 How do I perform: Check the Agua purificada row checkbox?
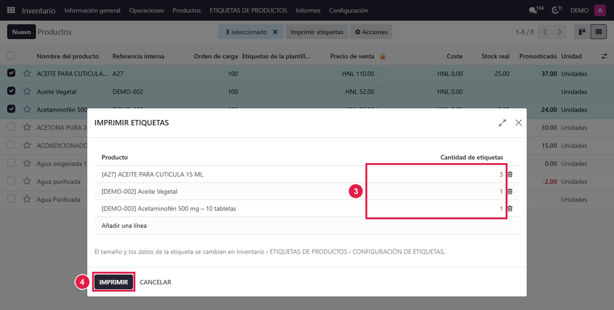(x=11, y=181)
